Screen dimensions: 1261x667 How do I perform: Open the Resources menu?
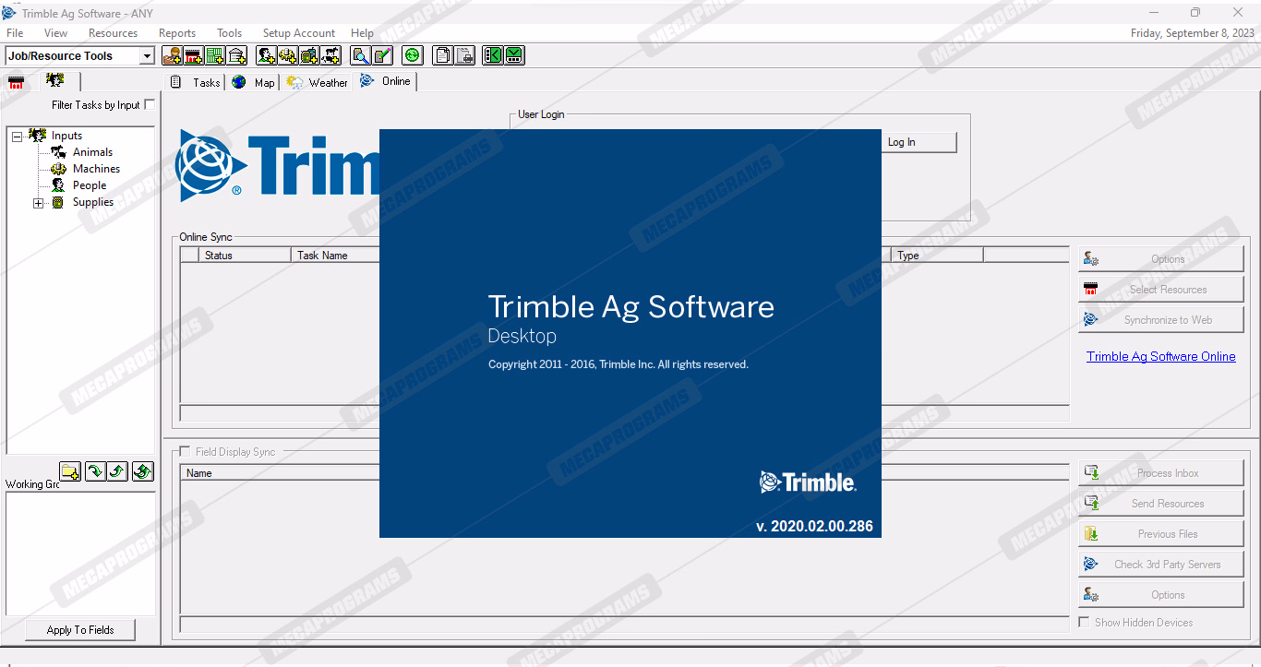113,32
